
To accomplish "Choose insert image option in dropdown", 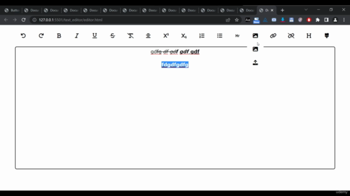I will pos(255,49).
